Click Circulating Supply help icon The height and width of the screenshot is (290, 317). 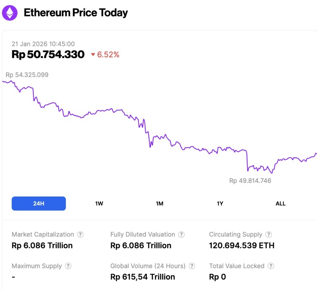[269, 235]
